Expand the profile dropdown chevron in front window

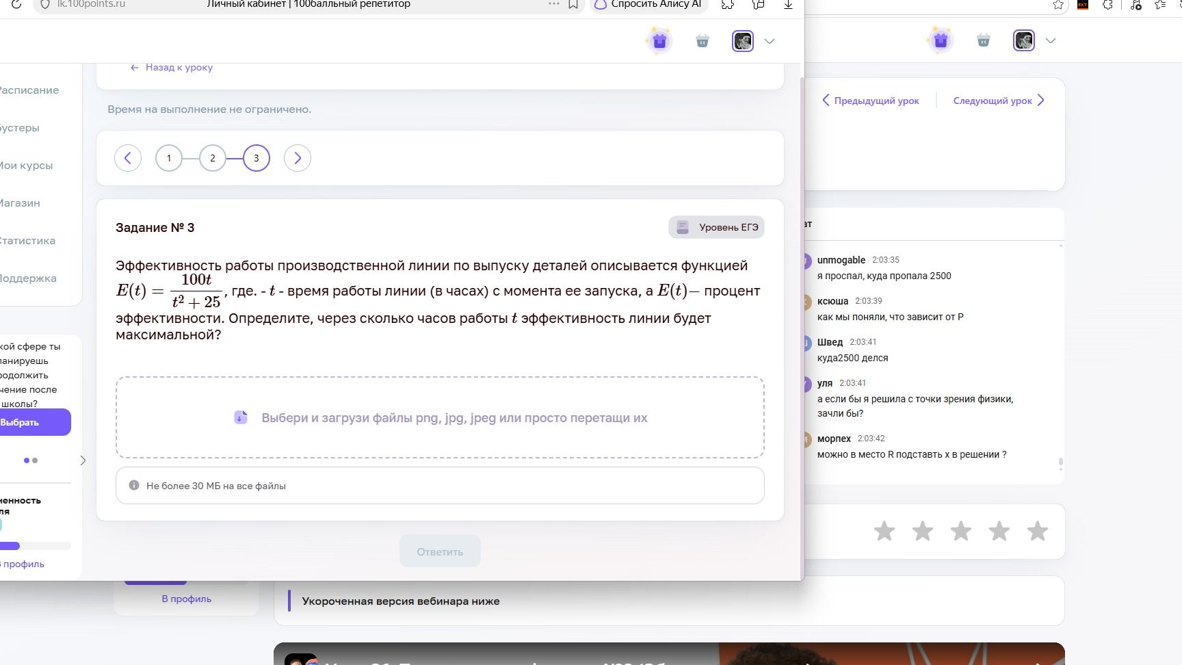(770, 41)
